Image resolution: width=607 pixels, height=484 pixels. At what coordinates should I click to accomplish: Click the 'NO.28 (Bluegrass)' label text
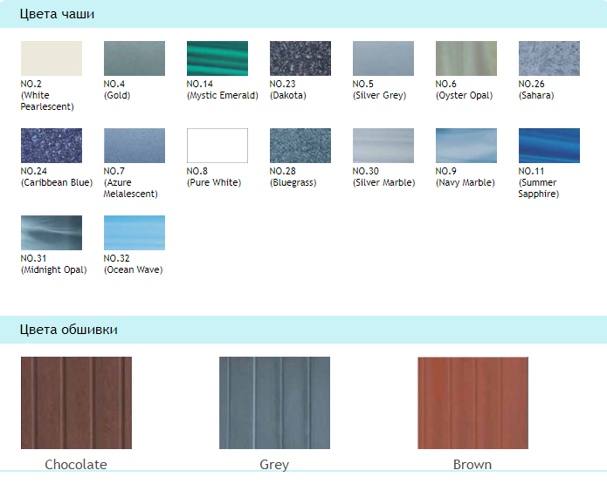(x=293, y=177)
